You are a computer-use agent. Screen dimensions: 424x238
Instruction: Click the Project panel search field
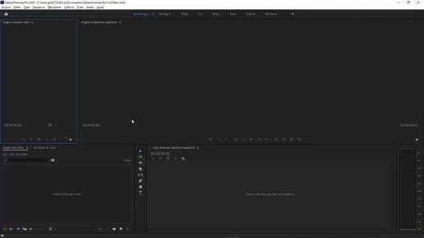tap(26, 160)
